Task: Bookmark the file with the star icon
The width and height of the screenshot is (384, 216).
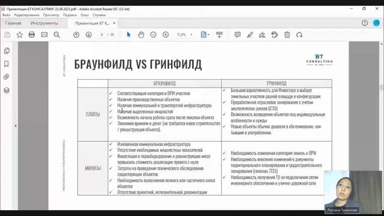Action: click(20, 35)
